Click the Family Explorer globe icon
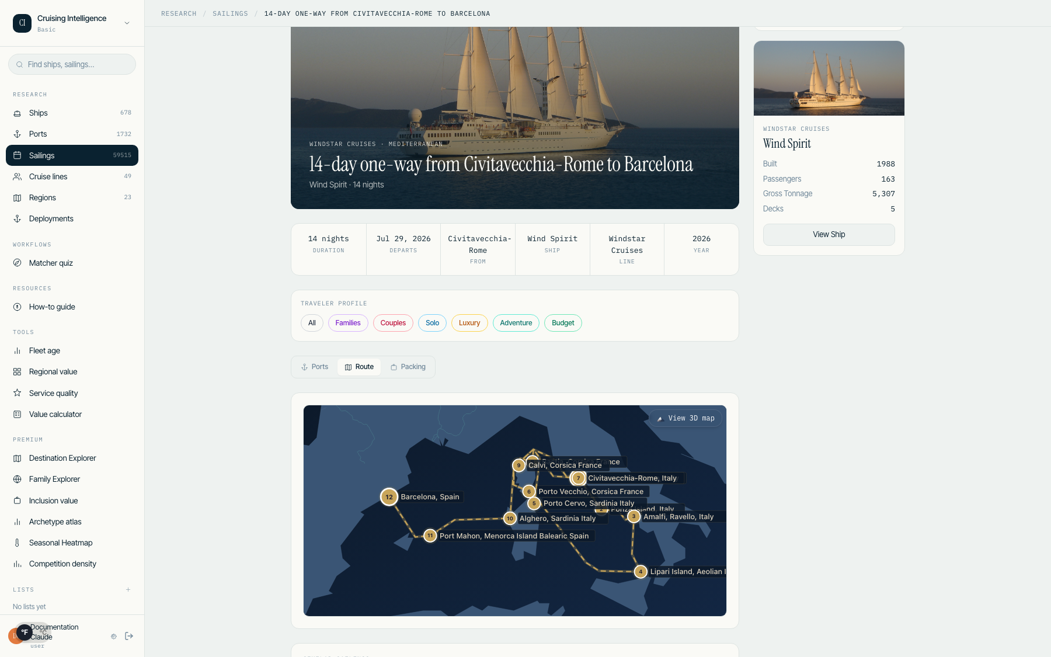 (18, 479)
